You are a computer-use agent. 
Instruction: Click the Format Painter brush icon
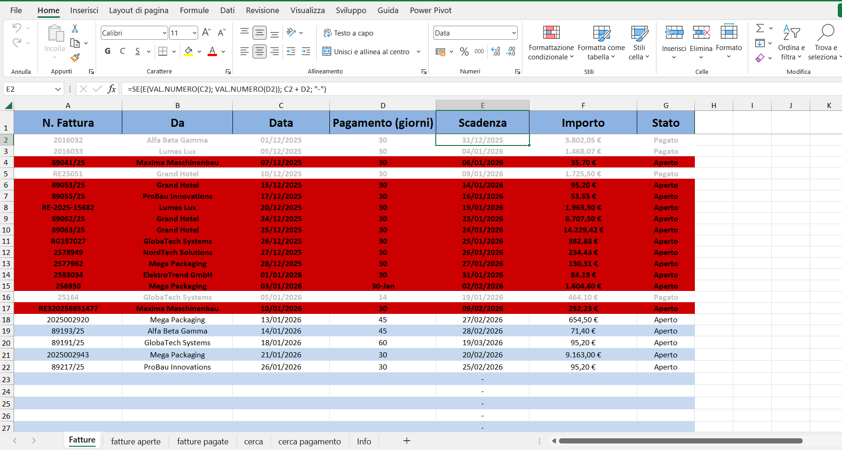tap(75, 58)
